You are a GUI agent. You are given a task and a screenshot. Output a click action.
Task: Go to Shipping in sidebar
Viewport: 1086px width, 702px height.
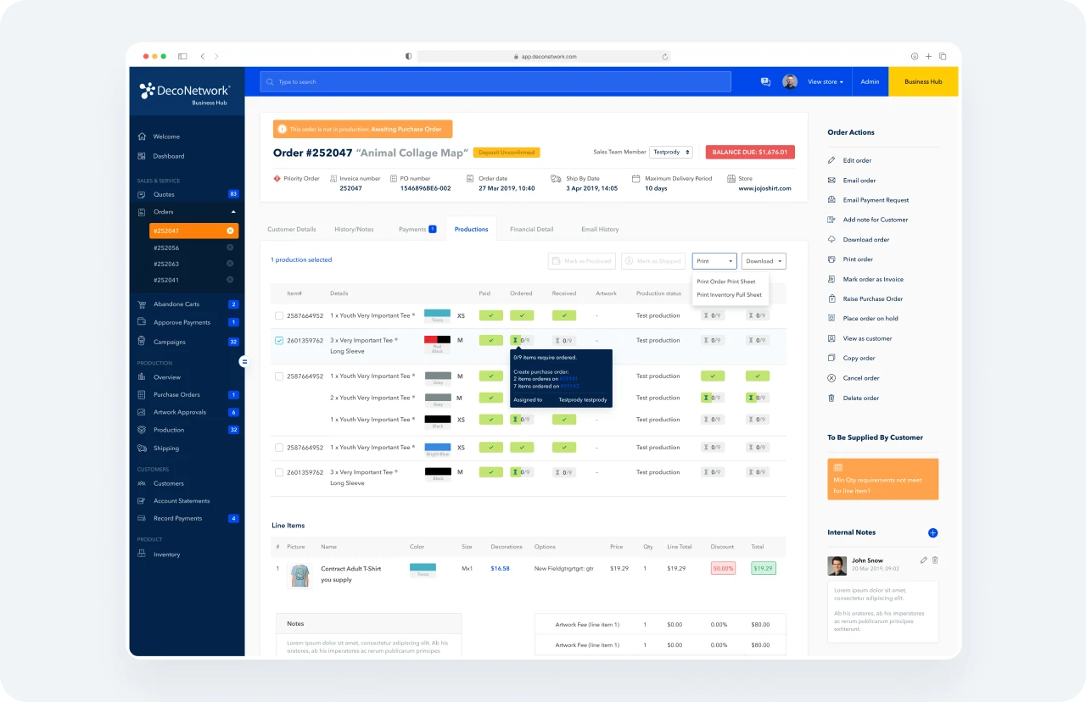(x=165, y=448)
